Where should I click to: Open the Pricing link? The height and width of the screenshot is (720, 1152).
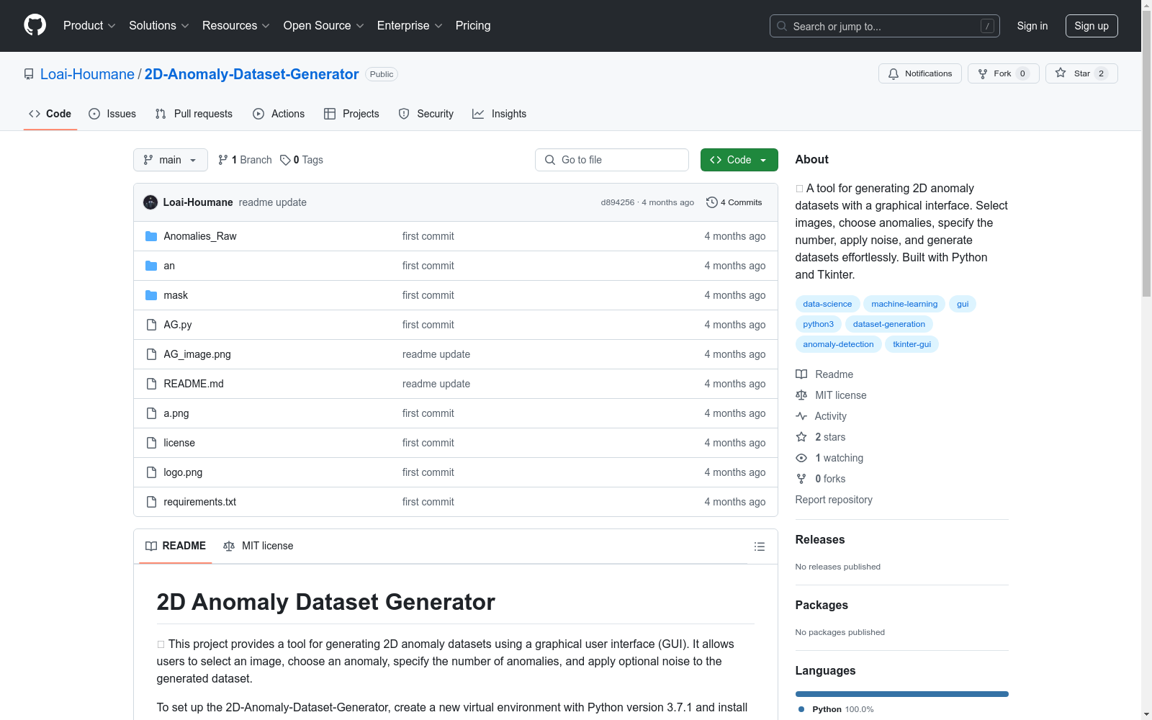473,26
